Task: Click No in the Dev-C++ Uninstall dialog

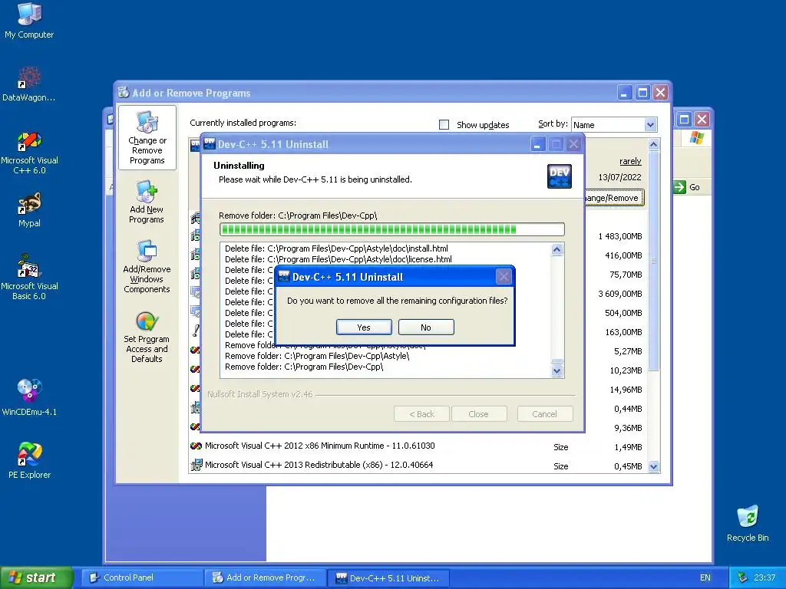Action: click(x=426, y=327)
